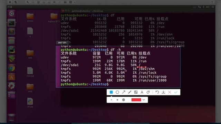The height and width of the screenshot is (124, 221).
Task: Select the demo folder on desktop
Action: point(30,18)
